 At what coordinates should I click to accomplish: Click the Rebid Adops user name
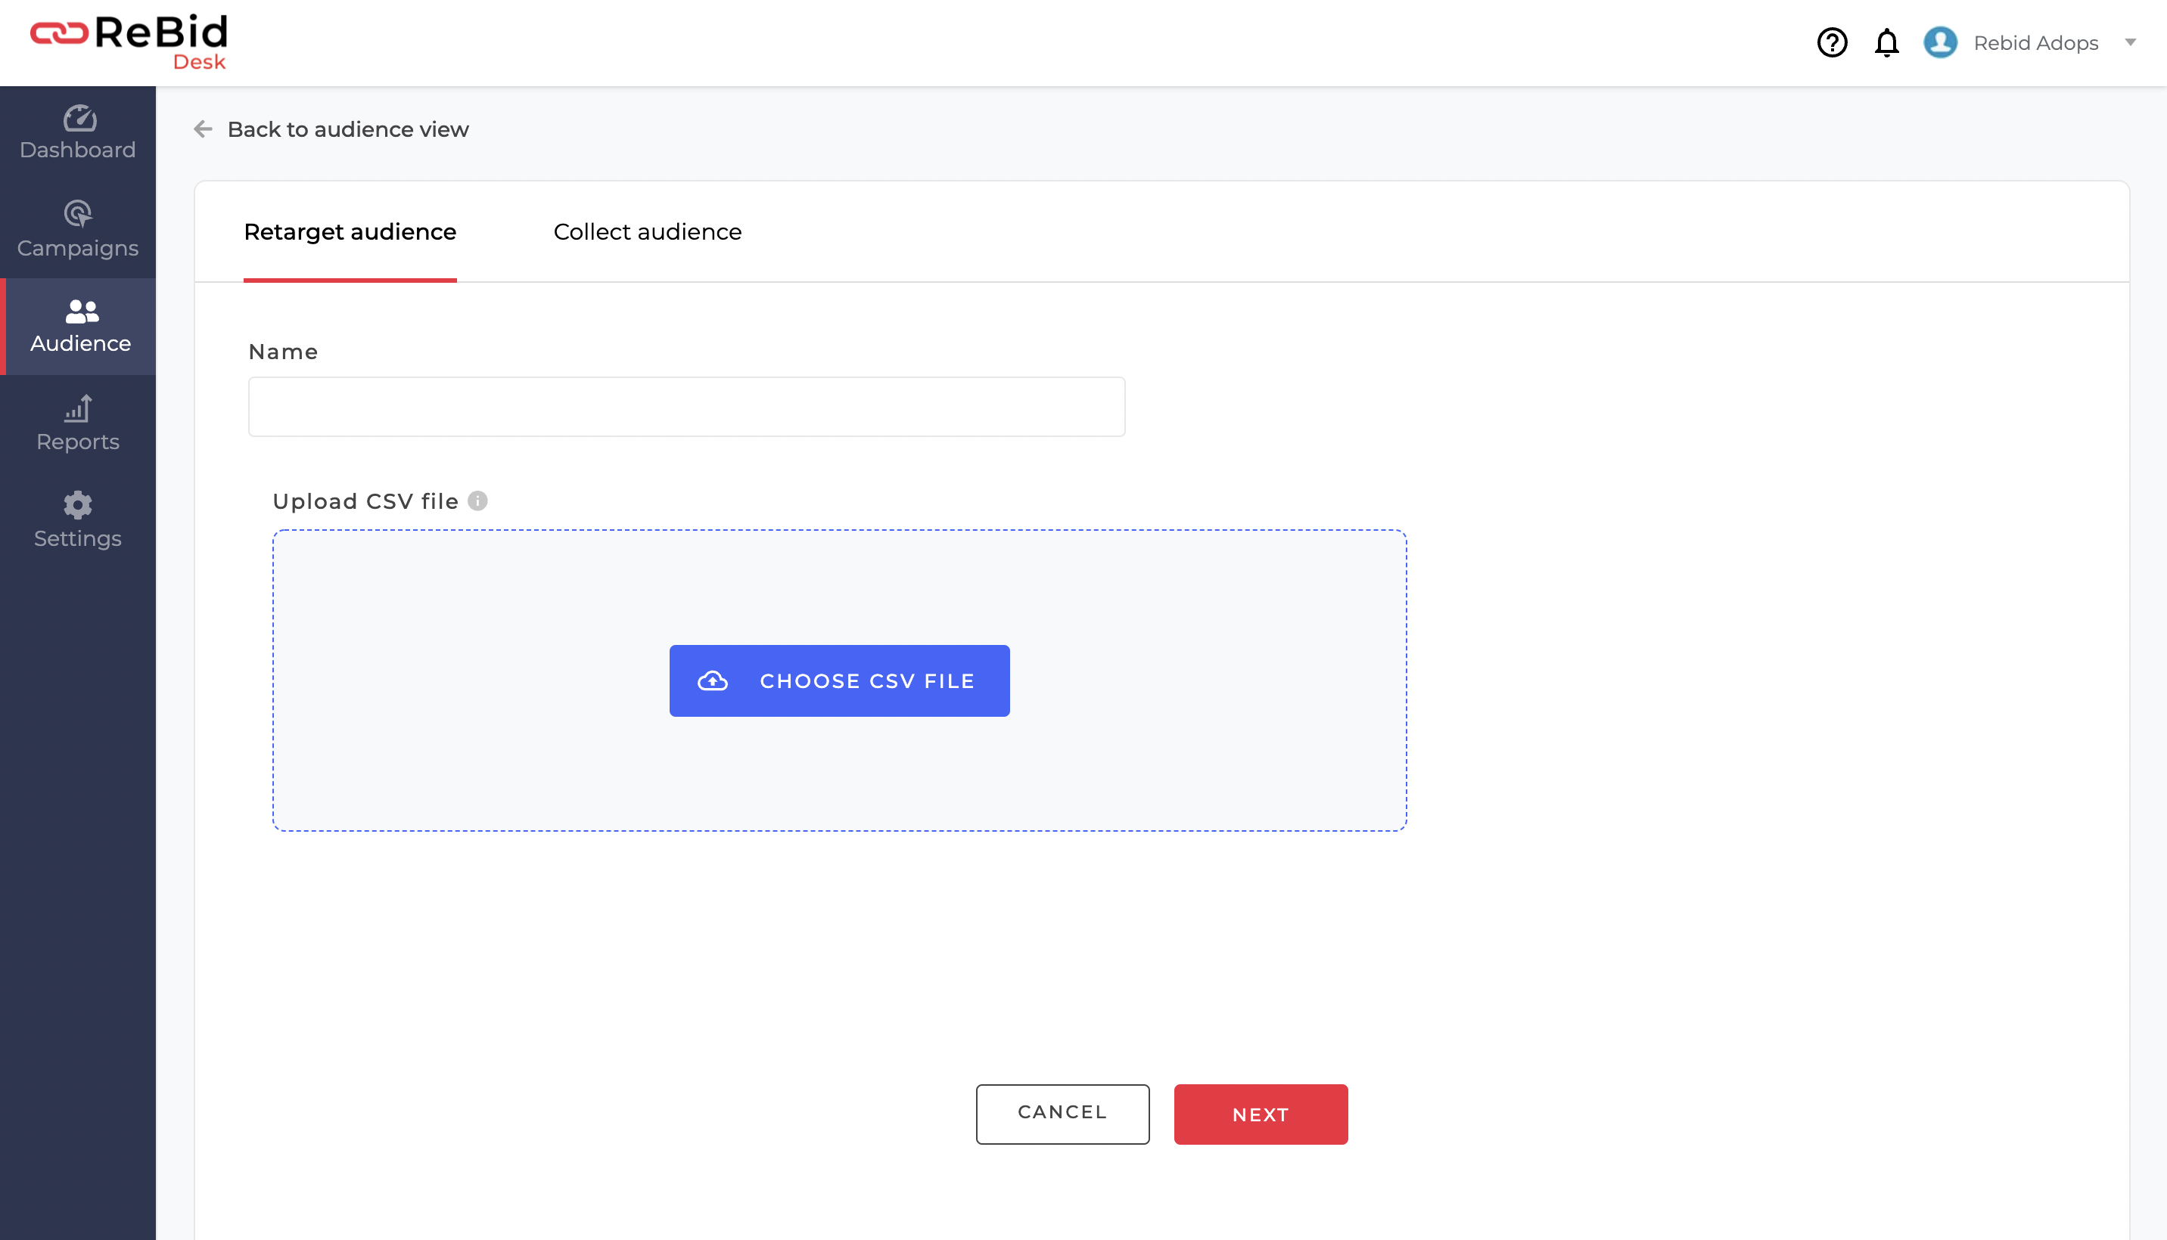[2036, 42]
